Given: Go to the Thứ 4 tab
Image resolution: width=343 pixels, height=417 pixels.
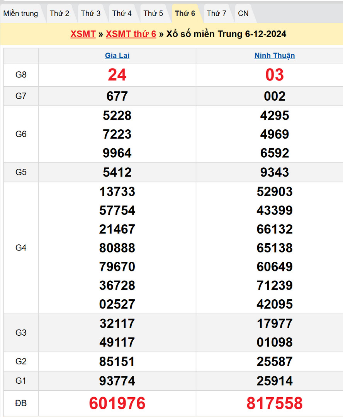Looking at the screenshot, I should [122, 14].
